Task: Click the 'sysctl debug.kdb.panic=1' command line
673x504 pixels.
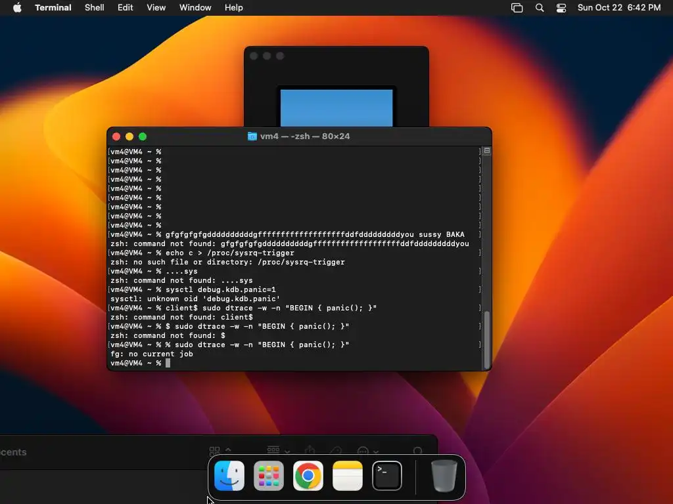Action: (x=221, y=289)
